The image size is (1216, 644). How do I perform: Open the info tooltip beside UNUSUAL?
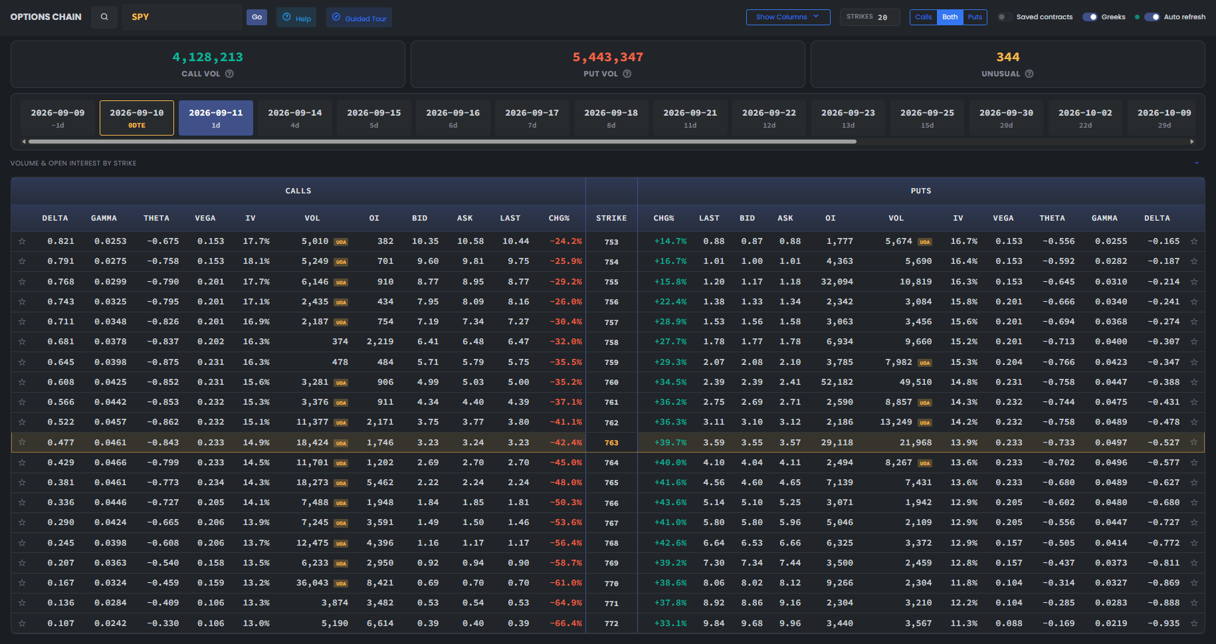point(1029,74)
